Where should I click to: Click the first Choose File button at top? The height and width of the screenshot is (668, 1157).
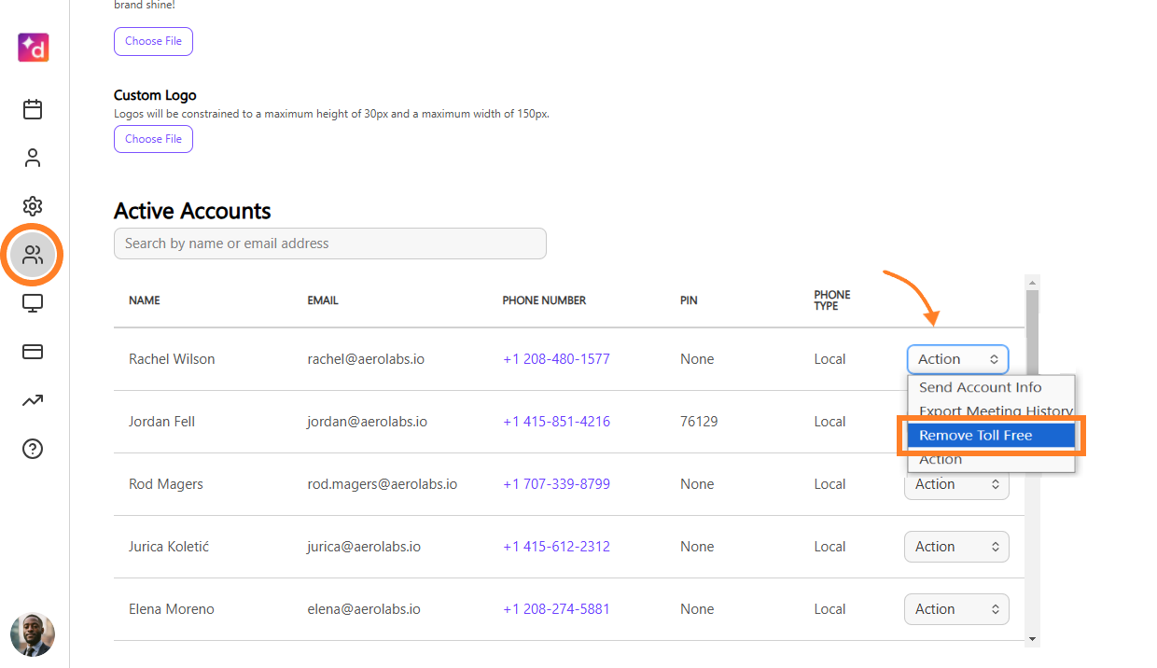153,41
